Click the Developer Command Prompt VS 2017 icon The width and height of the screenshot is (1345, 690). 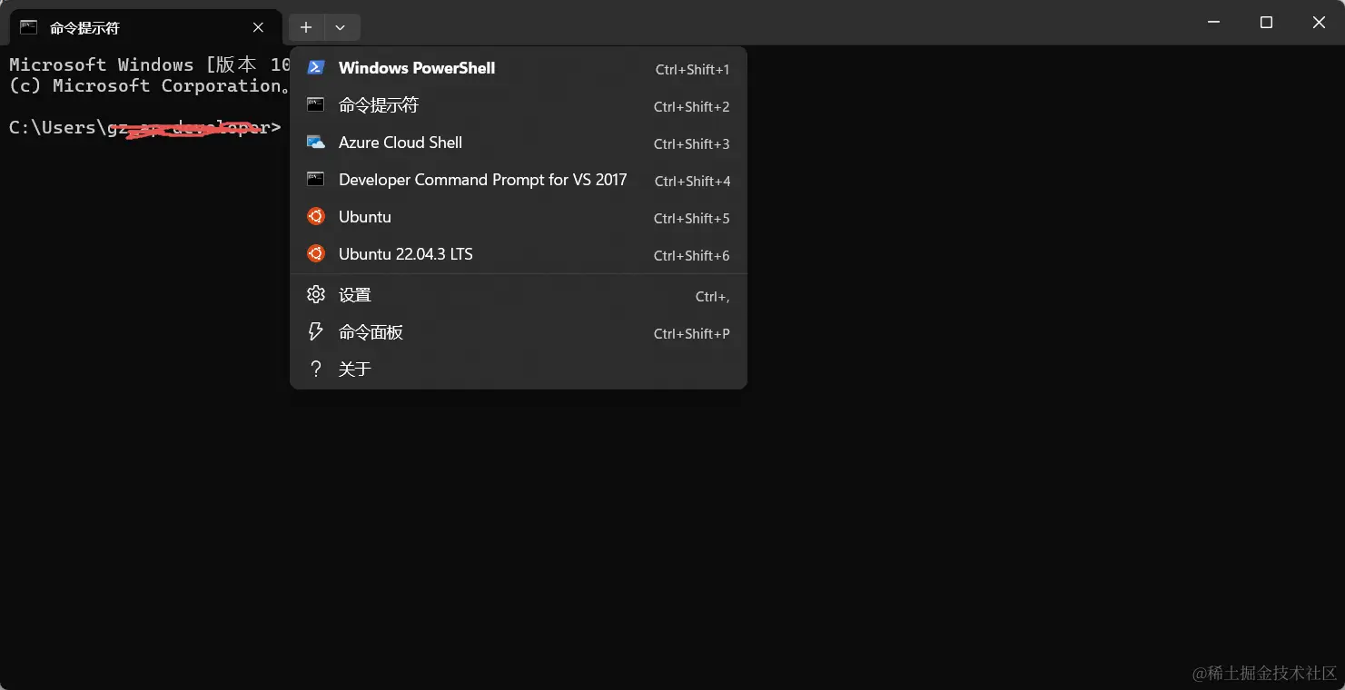coord(315,180)
